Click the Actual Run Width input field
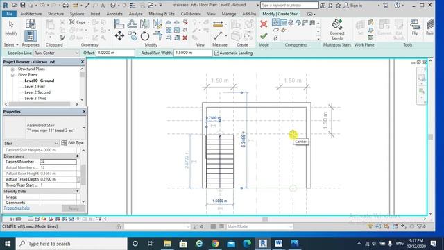The width and height of the screenshot is (444, 250). pyautogui.click(x=193, y=53)
